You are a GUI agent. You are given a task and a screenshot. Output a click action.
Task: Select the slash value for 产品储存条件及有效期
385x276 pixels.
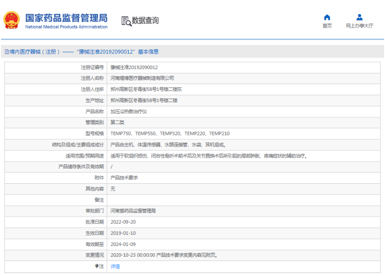[111, 167]
